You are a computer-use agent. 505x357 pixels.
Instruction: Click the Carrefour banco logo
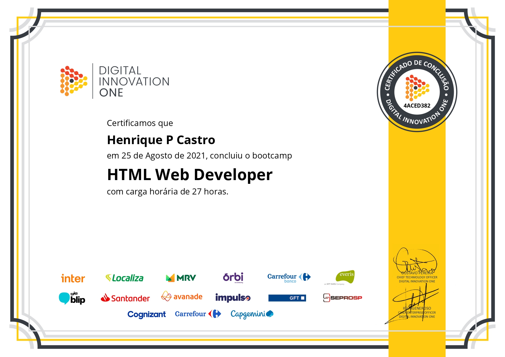[289, 278]
